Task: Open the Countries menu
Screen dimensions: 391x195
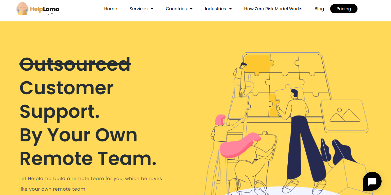Action: coord(176,9)
